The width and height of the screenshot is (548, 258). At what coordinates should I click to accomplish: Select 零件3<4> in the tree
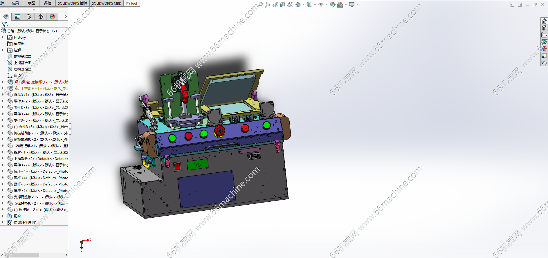[x=38, y=114]
